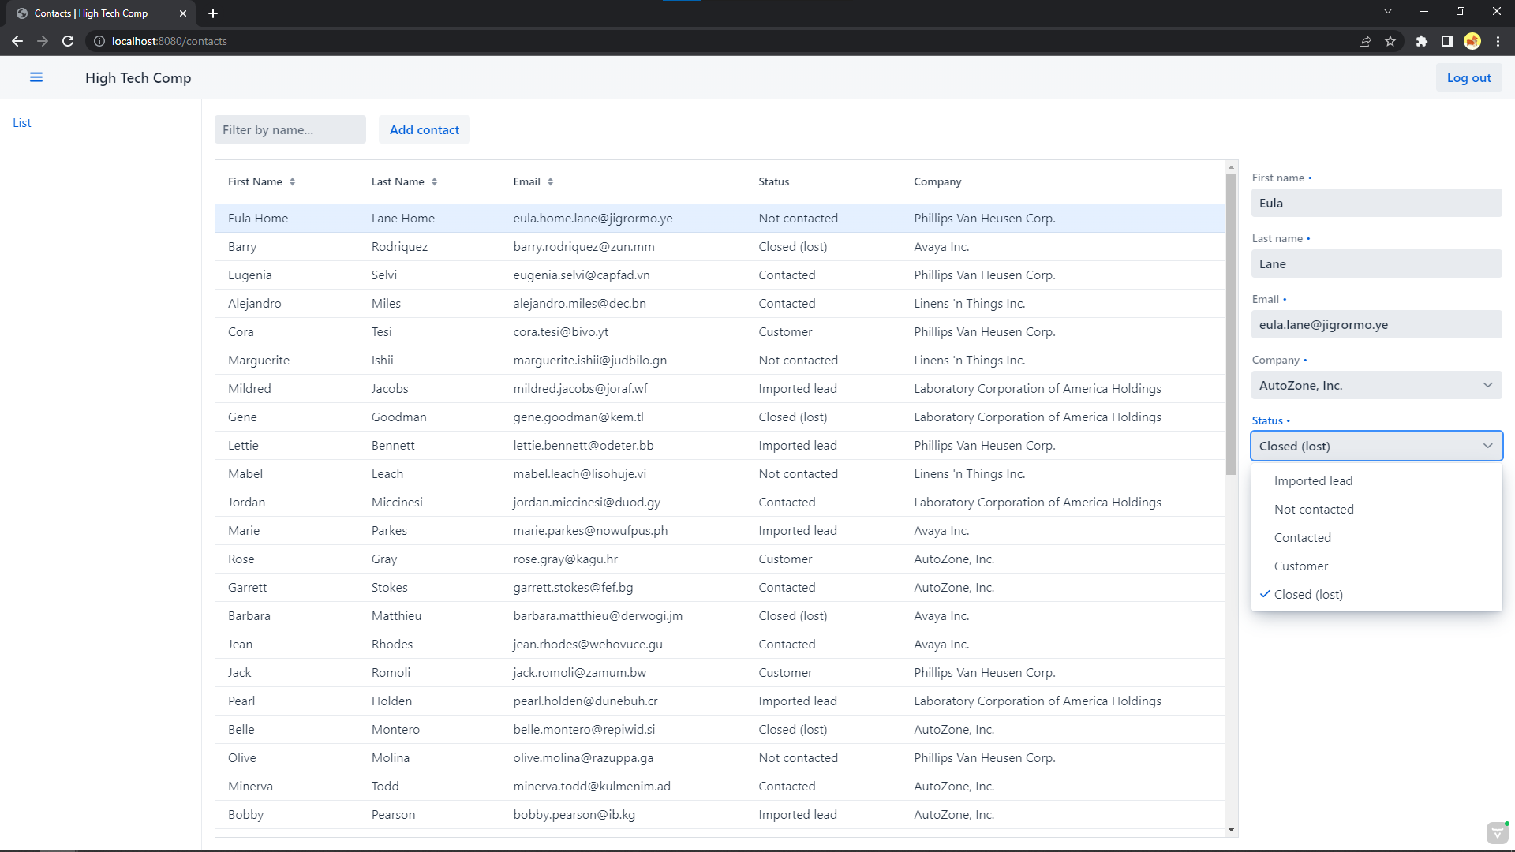Open the Company dropdown showing AutoZone, Inc.
The height and width of the screenshot is (852, 1515).
tap(1375, 385)
